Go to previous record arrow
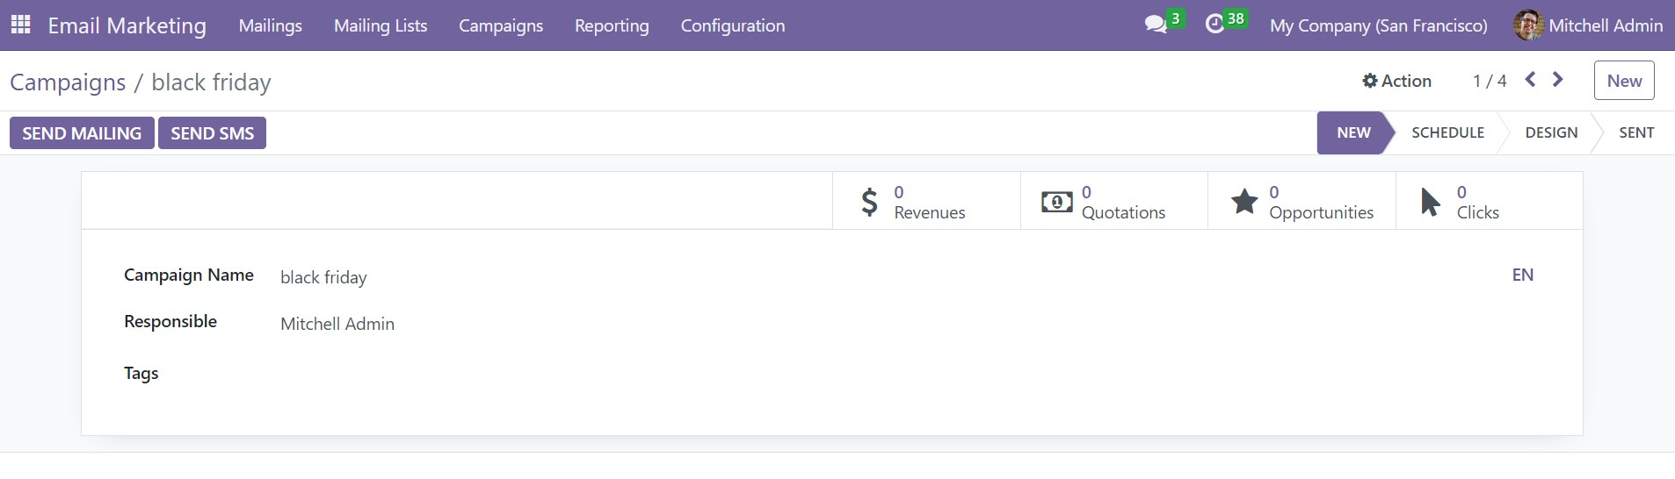 click(x=1530, y=80)
